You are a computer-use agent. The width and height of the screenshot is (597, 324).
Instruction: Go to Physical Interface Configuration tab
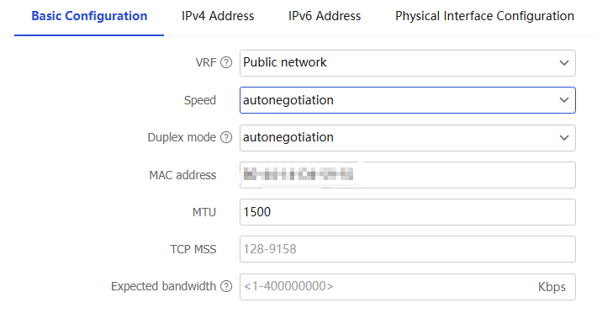tap(484, 16)
